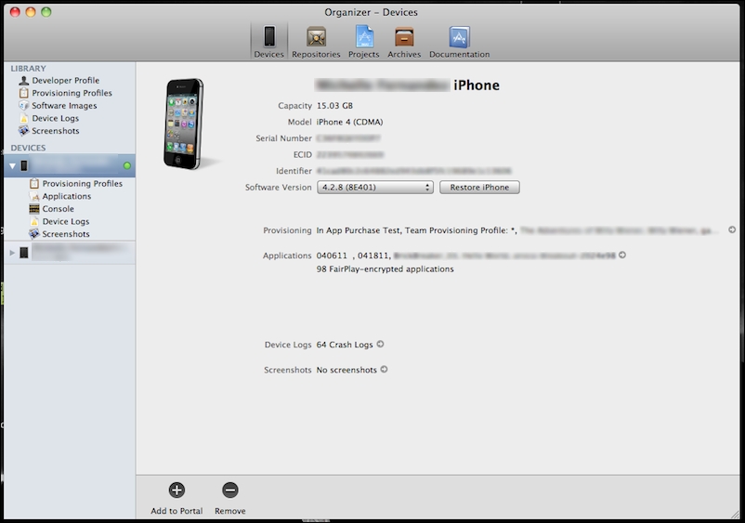Click the 64 Crash Logs text
745x523 pixels.
[x=345, y=345]
